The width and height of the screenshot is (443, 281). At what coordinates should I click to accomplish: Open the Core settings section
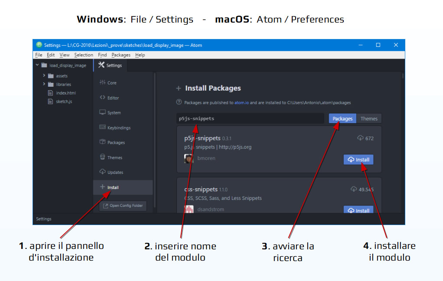point(108,83)
